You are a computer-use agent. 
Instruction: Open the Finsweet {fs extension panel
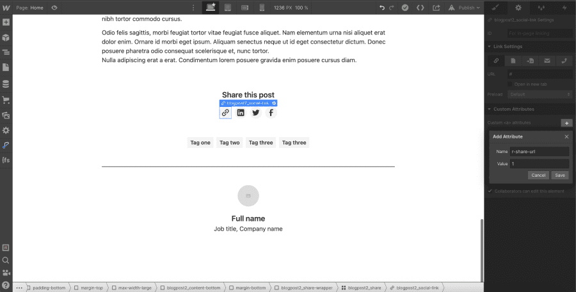click(6, 160)
